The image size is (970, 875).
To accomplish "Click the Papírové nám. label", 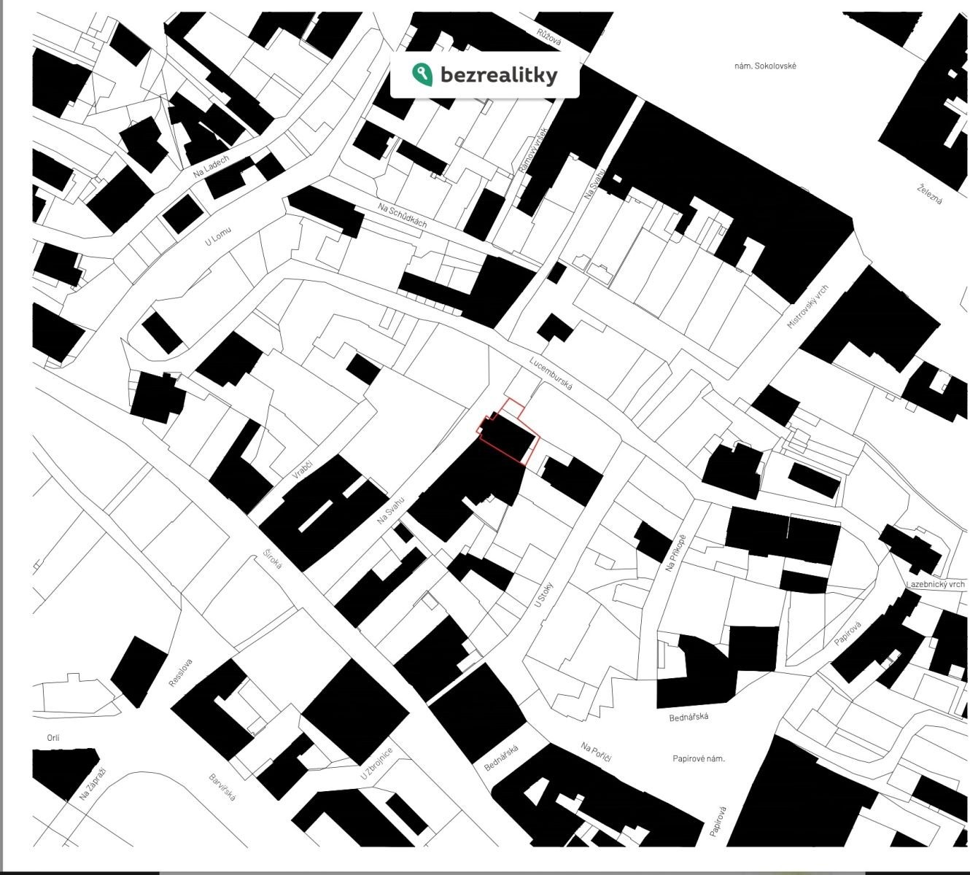I will 699,758.
